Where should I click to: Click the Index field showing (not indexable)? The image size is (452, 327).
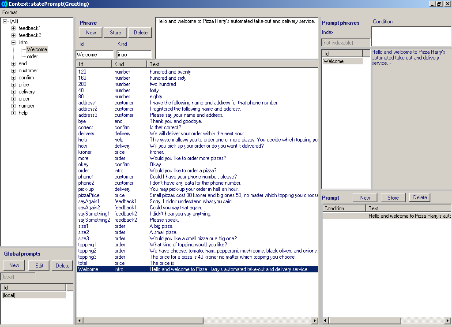click(346, 43)
